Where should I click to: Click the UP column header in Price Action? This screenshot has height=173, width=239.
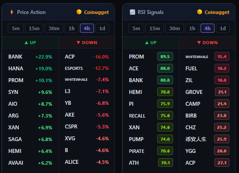click(x=30, y=42)
